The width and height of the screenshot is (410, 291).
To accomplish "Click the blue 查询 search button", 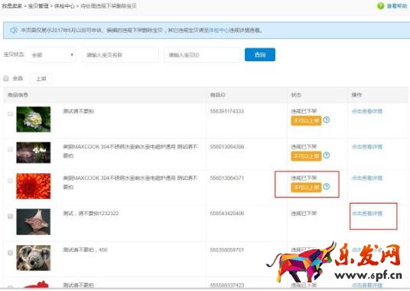I will (x=260, y=54).
